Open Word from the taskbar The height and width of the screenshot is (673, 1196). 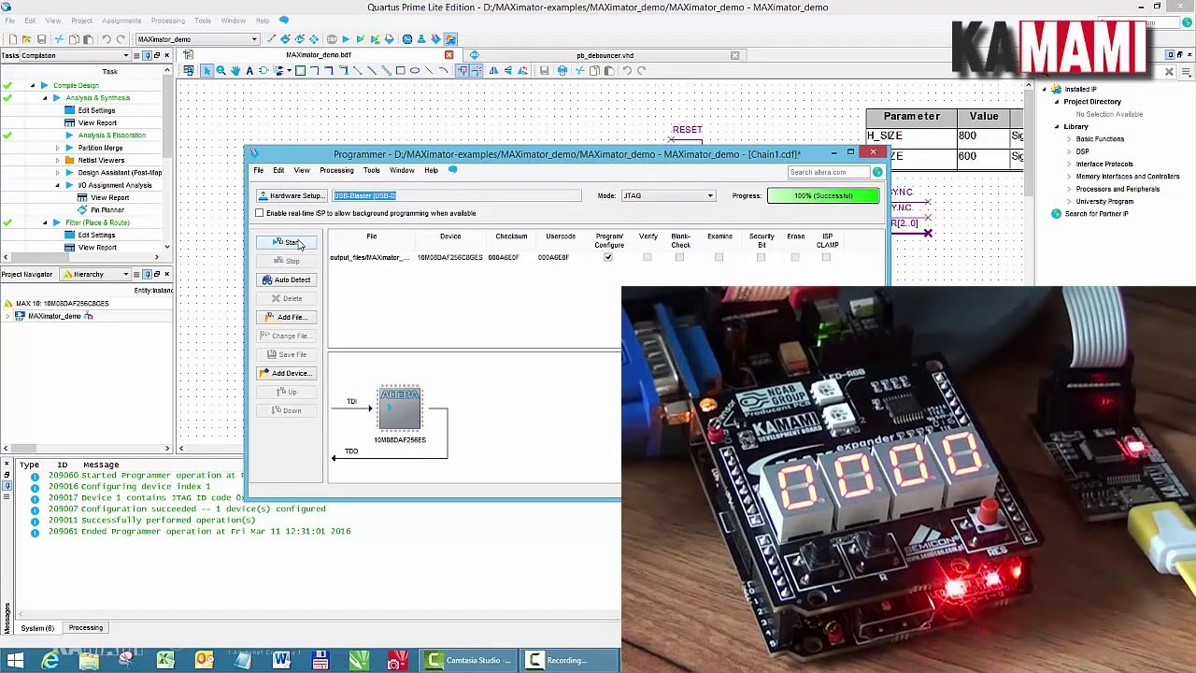click(x=281, y=661)
